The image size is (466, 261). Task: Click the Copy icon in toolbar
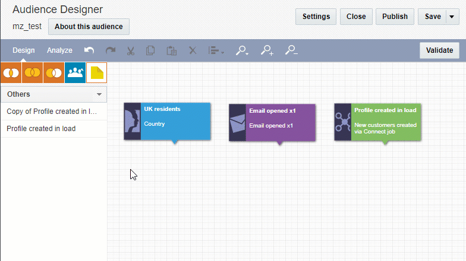[x=150, y=50]
